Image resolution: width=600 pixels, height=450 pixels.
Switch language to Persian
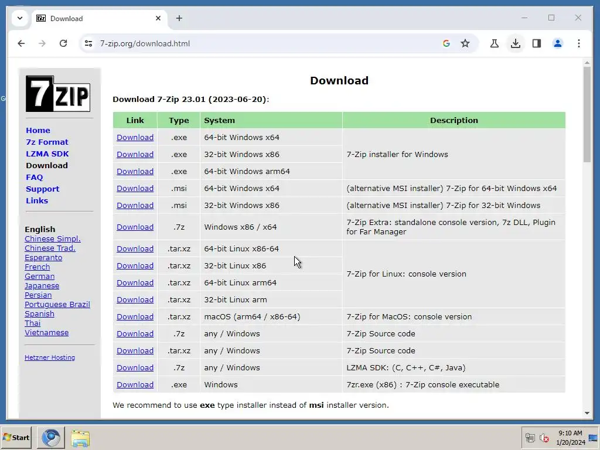(38, 295)
